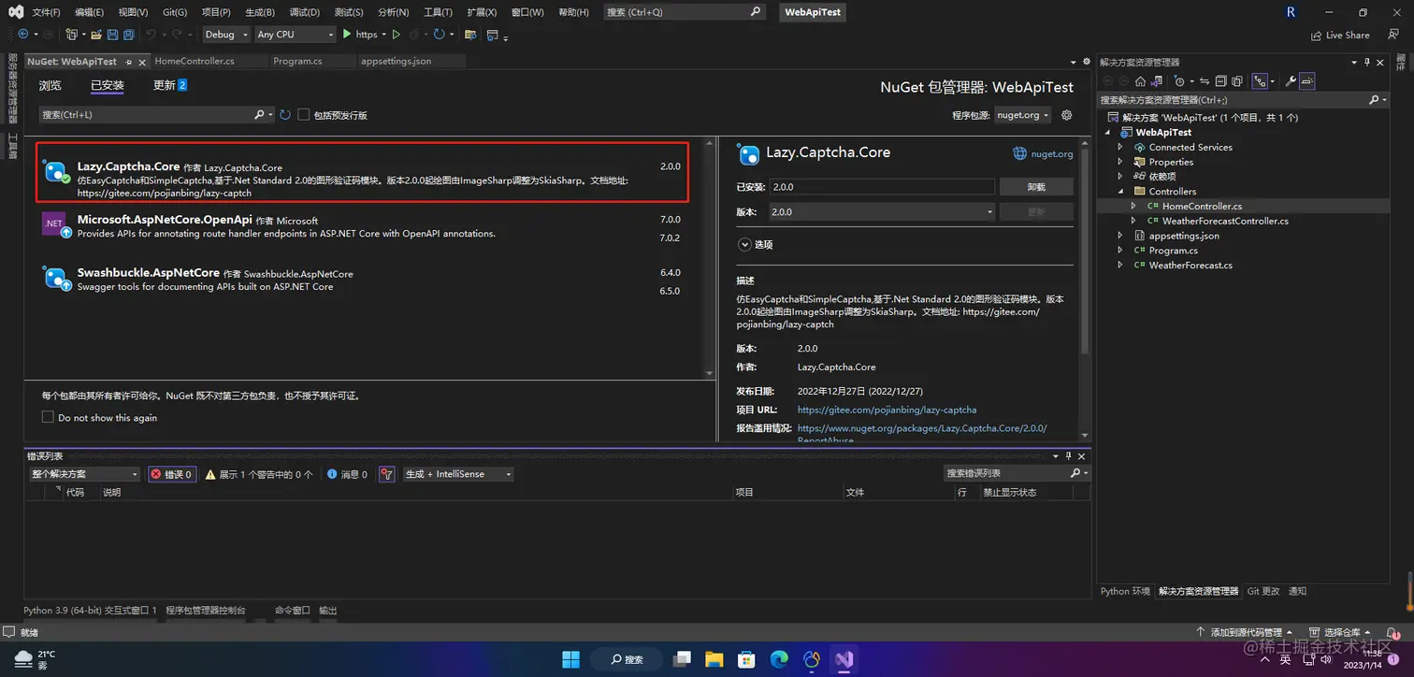Click the error list filter funnel icon
Image resolution: width=1414 pixels, height=677 pixels.
coord(387,474)
